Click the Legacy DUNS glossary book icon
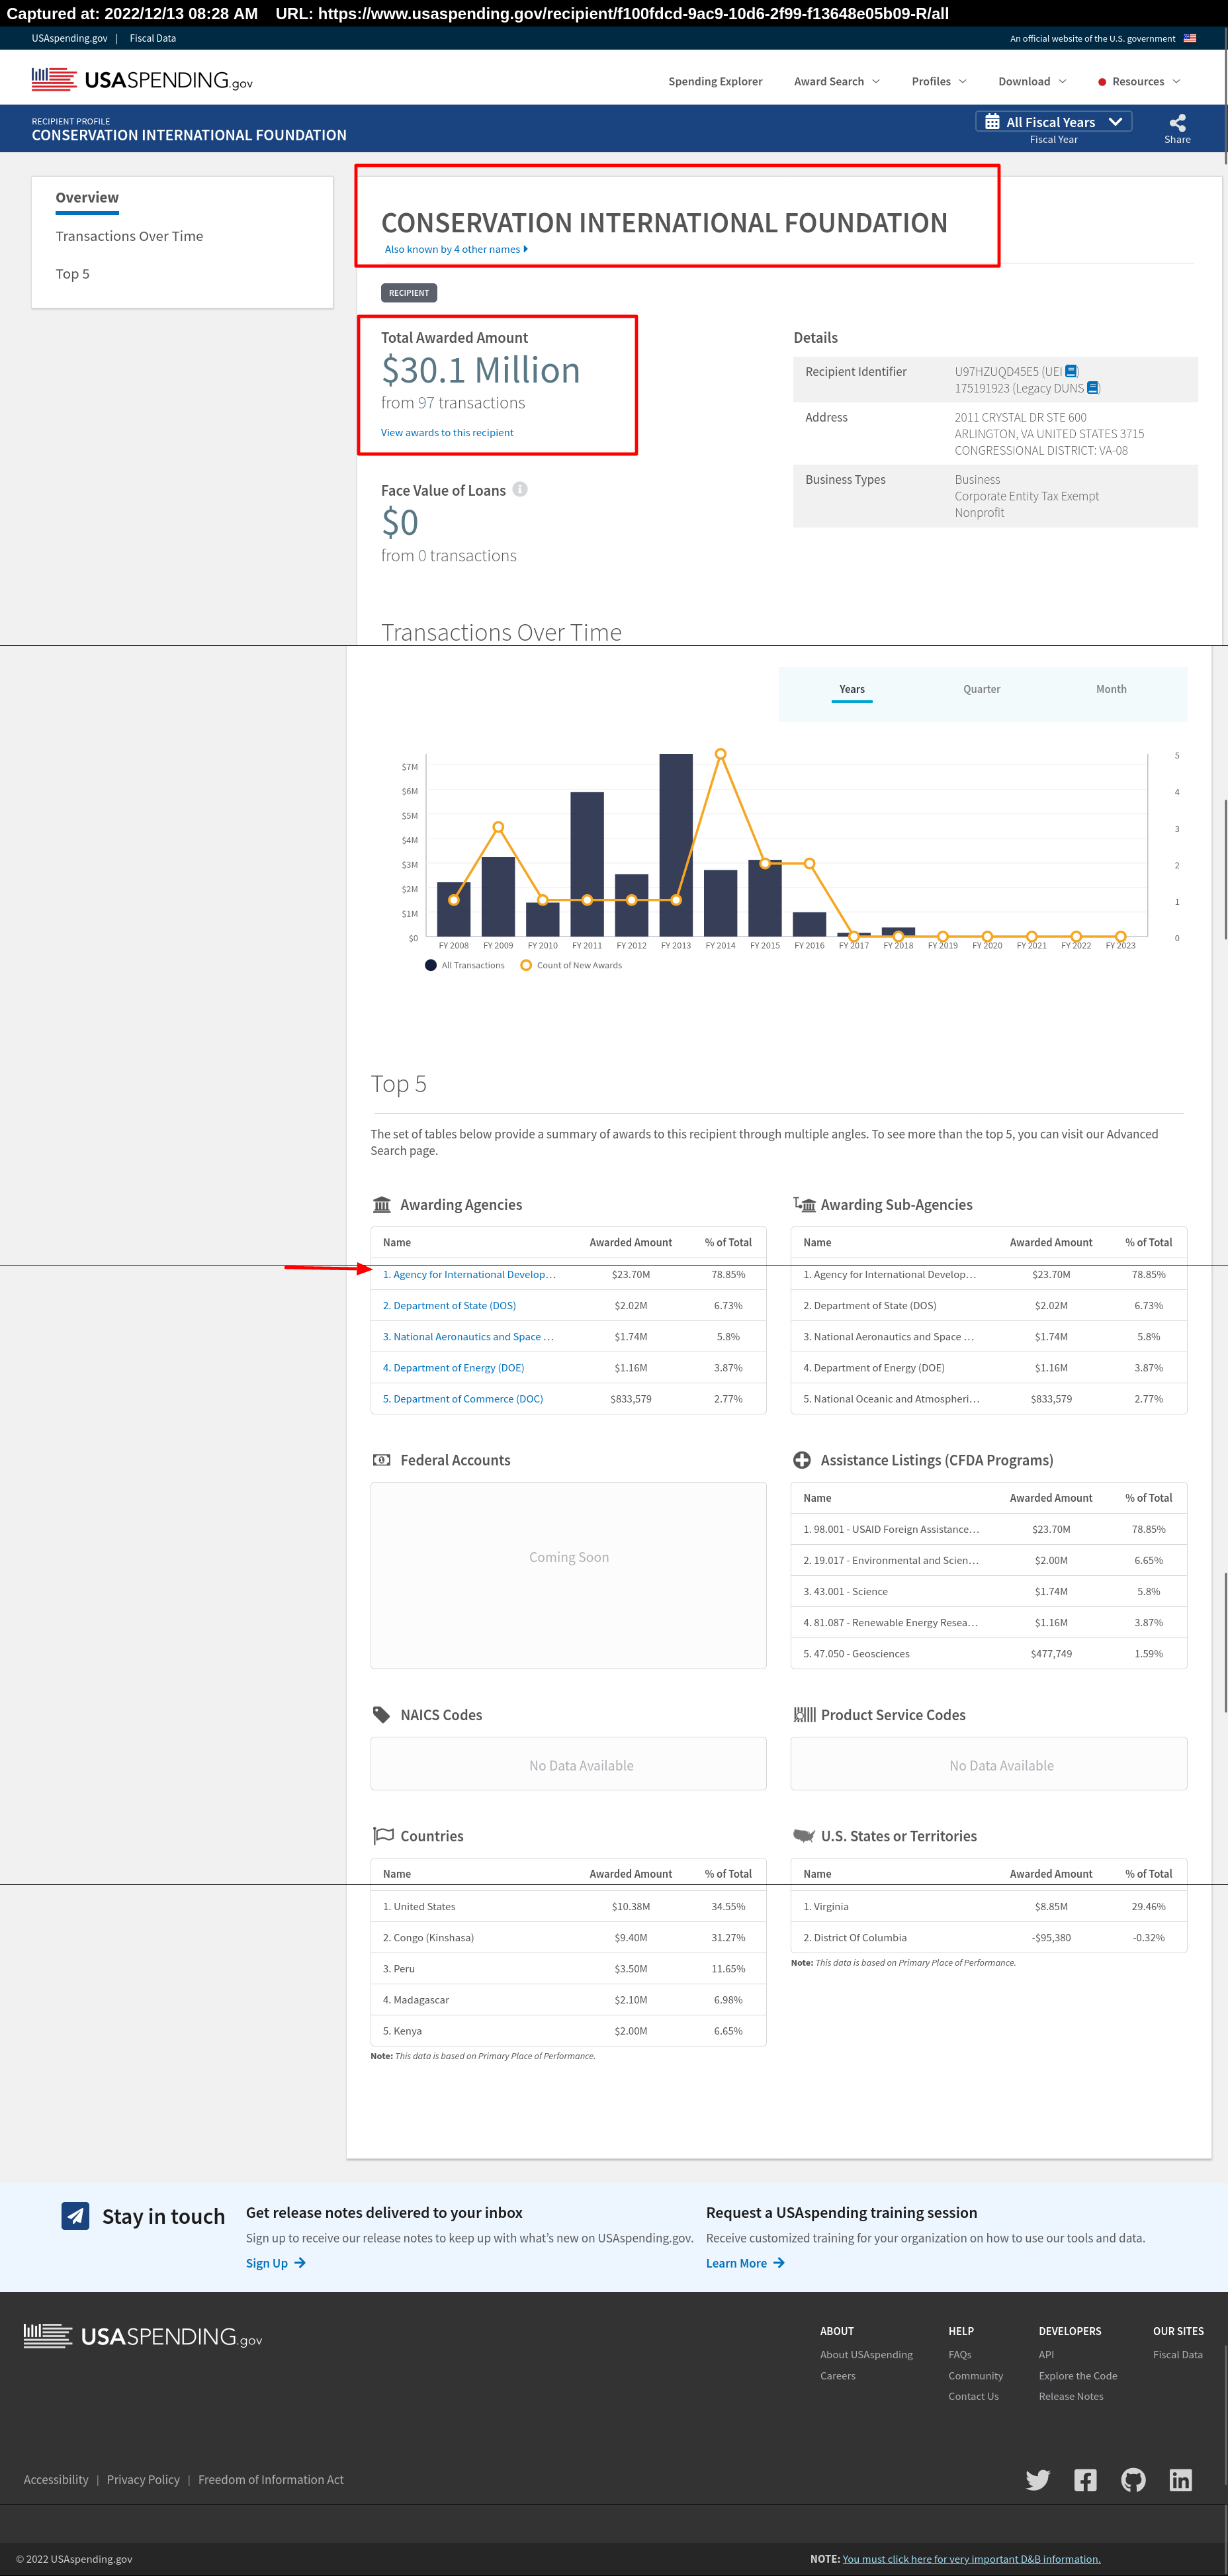The width and height of the screenshot is (1228, 2576). tap(1092, 388)
